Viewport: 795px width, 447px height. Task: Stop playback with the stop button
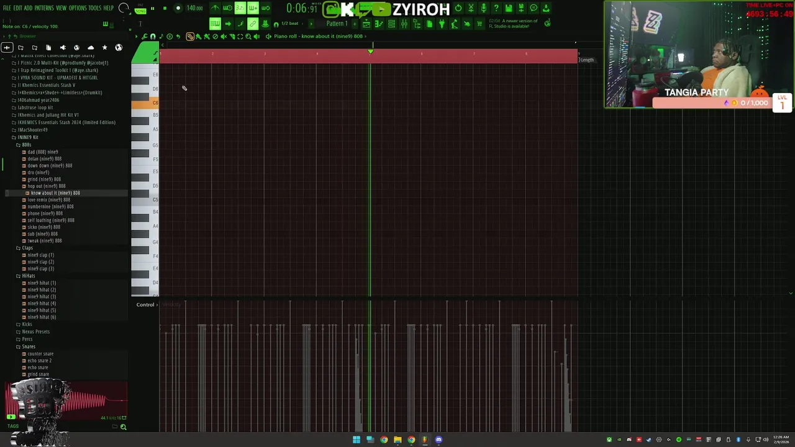(165, 8)
